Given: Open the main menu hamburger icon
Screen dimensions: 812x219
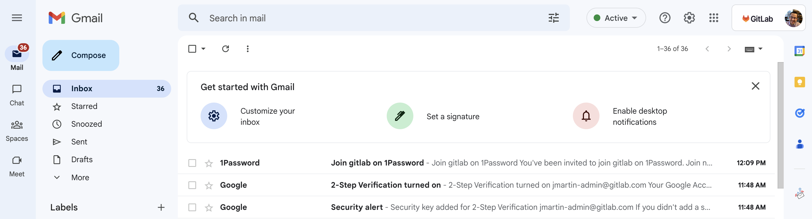Looking at the screenshot, I should (x=17, y=18).
